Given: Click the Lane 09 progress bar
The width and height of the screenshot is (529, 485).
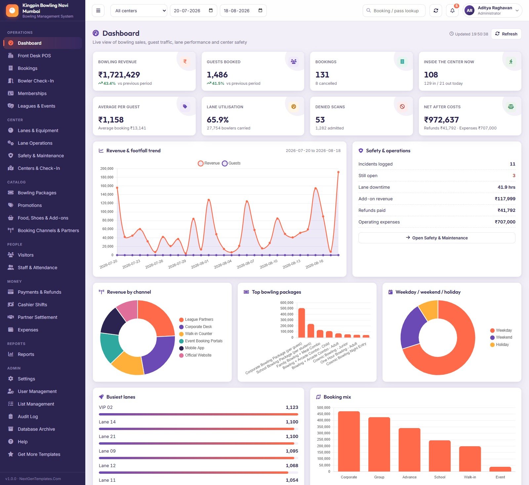Looking at the screenshot, I should pyautogui.click(x=198, y=458).
